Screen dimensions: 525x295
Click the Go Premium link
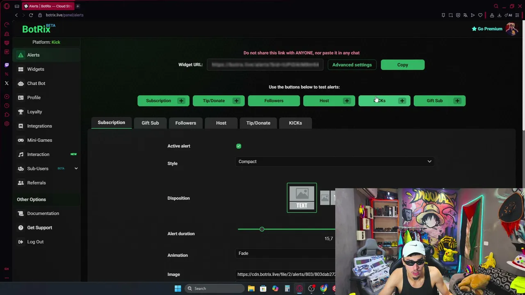tap(487, 29)
